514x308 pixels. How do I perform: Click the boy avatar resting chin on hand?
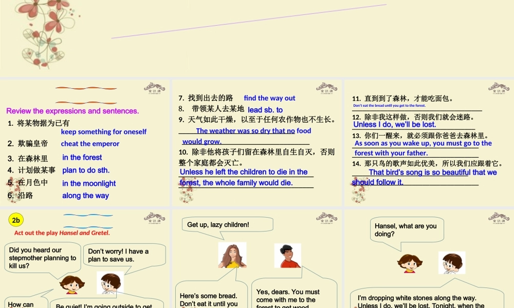coord(451,262)
